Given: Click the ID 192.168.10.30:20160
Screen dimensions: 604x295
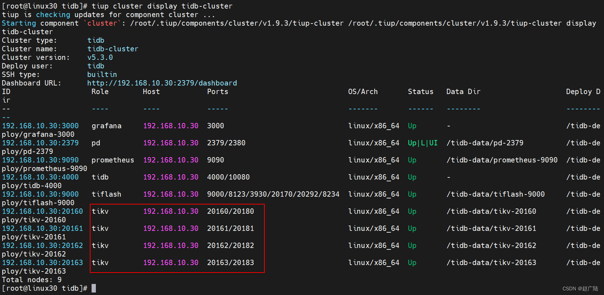Looking at the screenshot, I should tap(42, 211).
